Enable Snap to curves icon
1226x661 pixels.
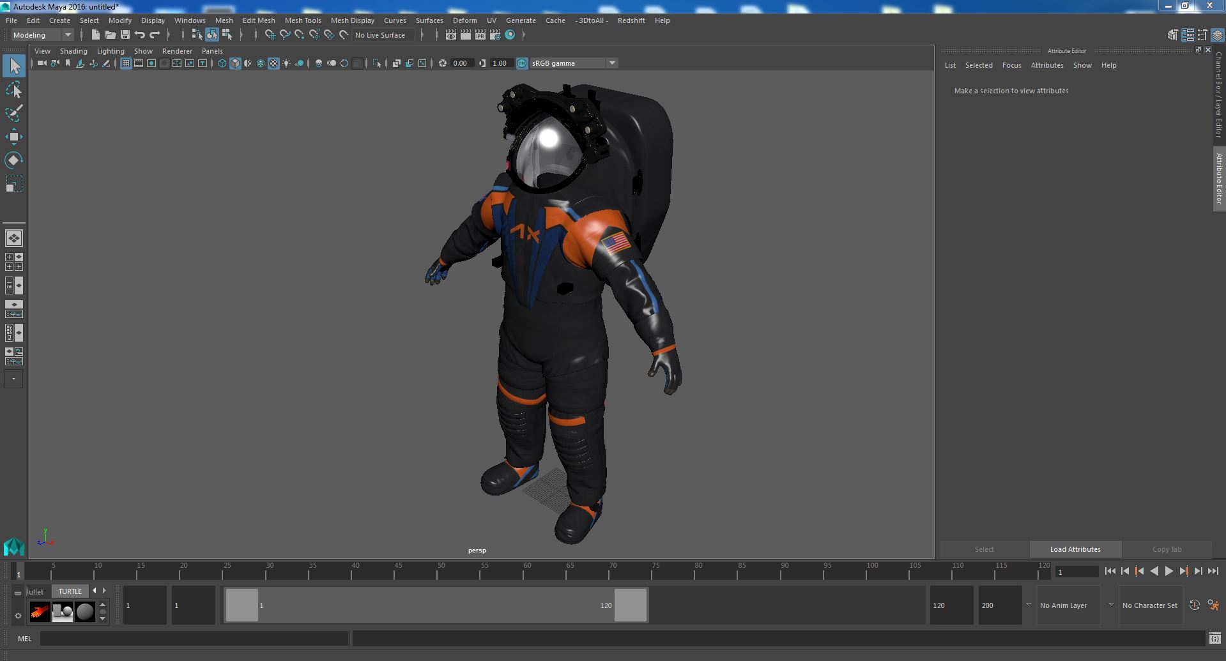285,35
